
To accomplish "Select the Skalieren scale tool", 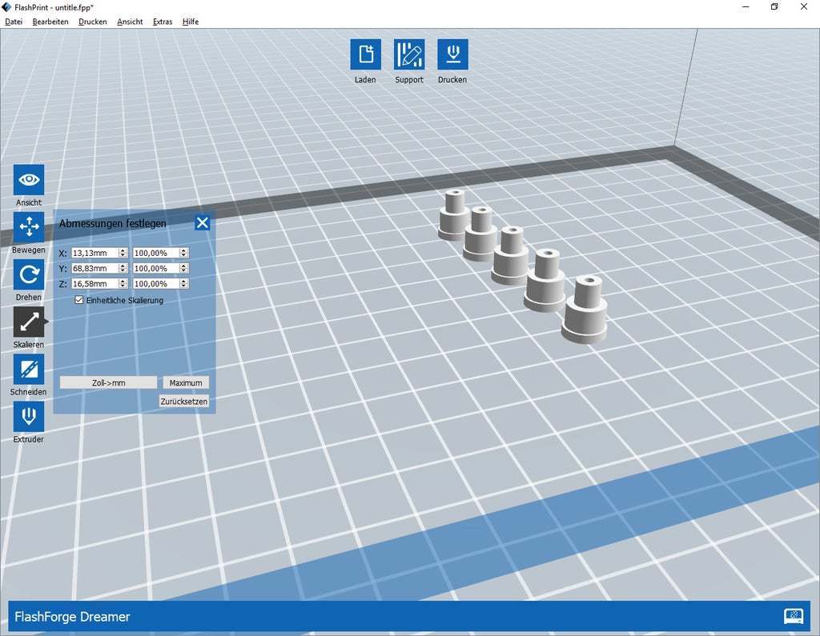I will click(x=29, y=322).
